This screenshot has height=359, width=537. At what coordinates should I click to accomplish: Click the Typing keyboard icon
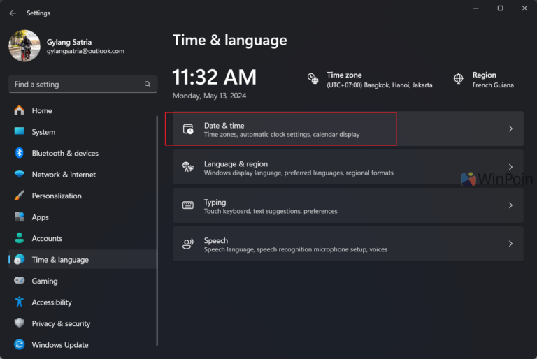[187, 205]
